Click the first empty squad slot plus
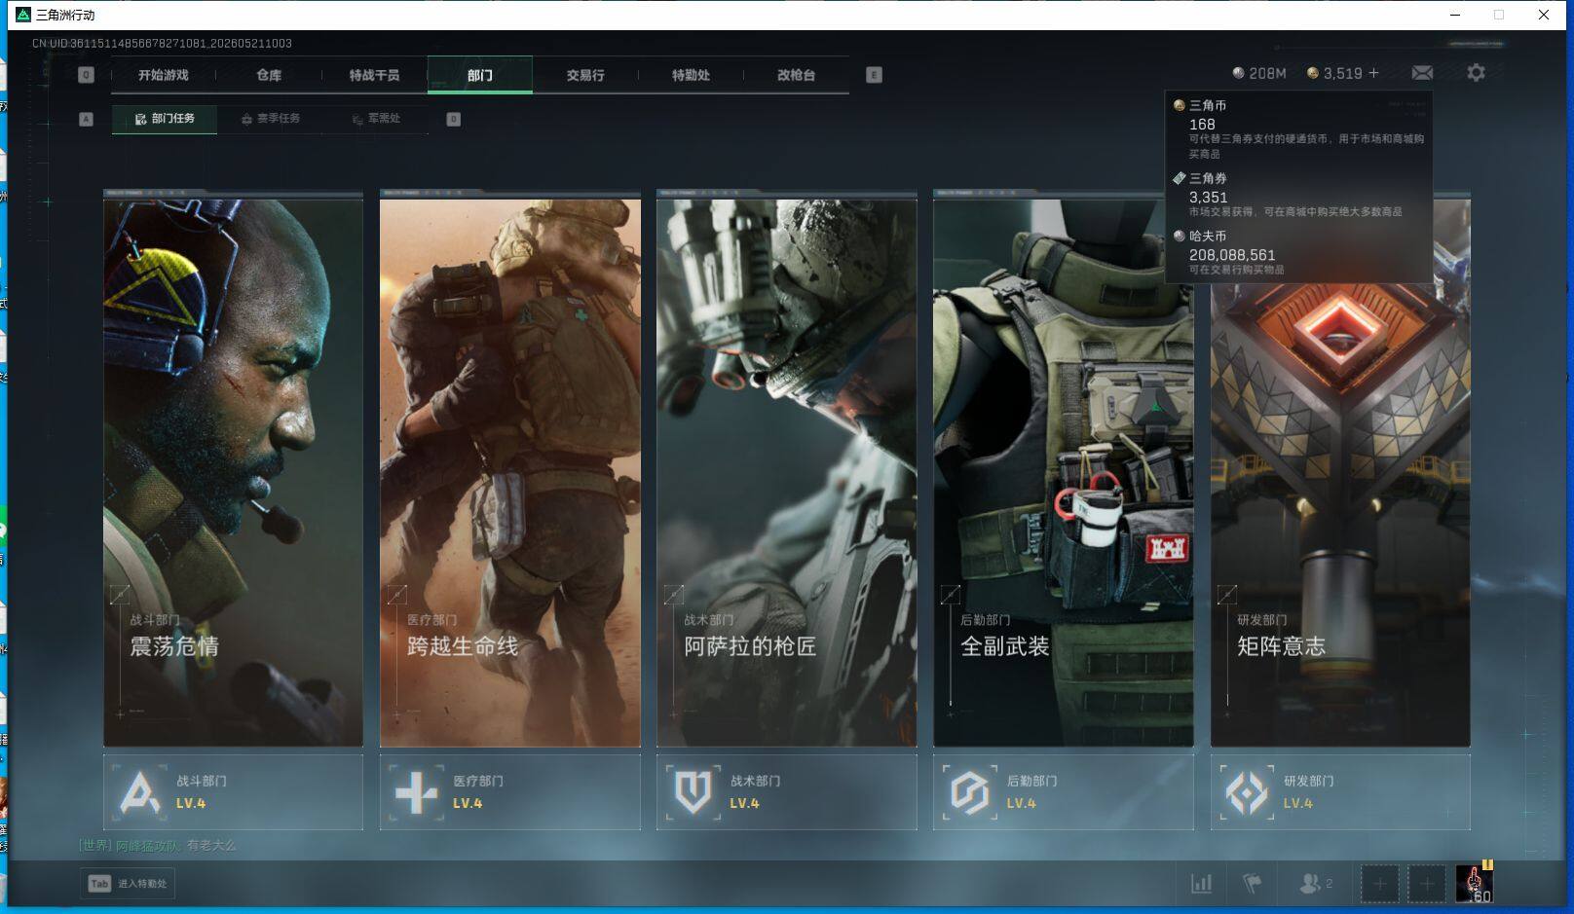 (x=1379, y=884)
